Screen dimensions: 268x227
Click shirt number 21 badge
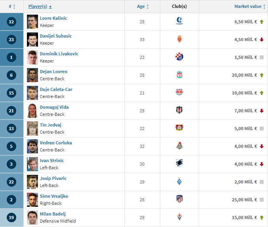pyautogui.click(x=11, y=111)
